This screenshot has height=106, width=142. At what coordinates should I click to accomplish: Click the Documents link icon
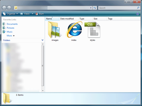(x=4, y=24)
